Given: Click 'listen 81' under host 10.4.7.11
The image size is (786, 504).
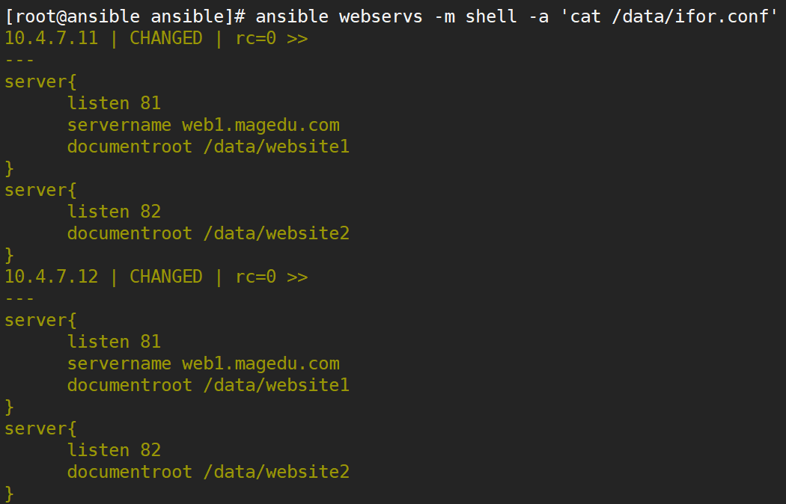Looking at the screenshot, I should click(x=115, y=103).
